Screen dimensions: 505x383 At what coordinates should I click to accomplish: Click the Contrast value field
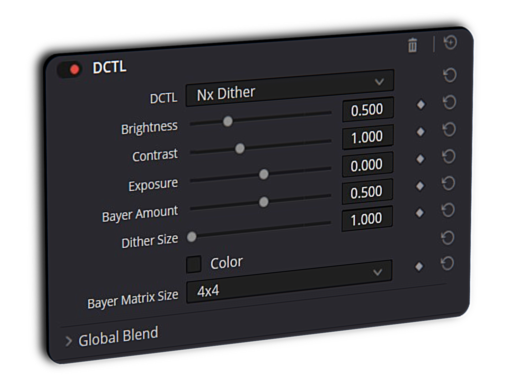click(x=367, y=137)
